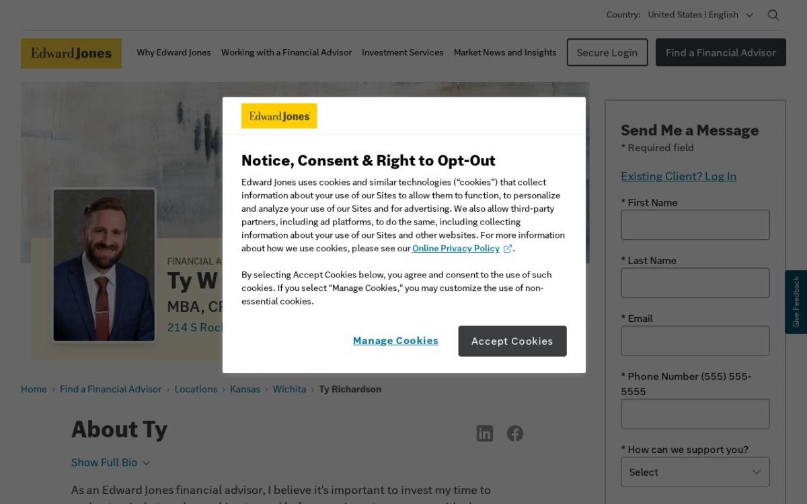Follow the Existing Client Log In link
The image size is (807, 504).
tap(679, 176)
